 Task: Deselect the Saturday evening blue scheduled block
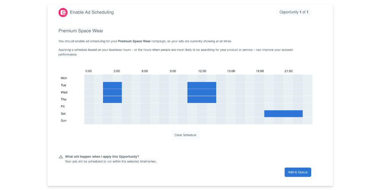click(x=283, y=114)
